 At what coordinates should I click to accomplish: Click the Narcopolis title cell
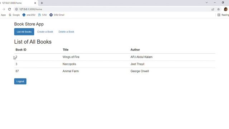69,64
